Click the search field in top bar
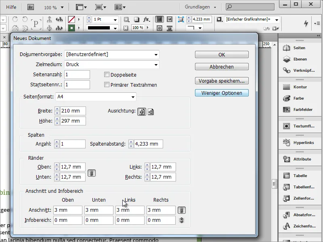 (x=250, y=7)
